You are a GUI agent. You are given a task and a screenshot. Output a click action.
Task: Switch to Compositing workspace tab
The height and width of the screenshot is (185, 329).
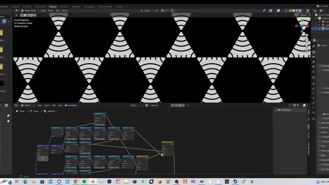89,7
